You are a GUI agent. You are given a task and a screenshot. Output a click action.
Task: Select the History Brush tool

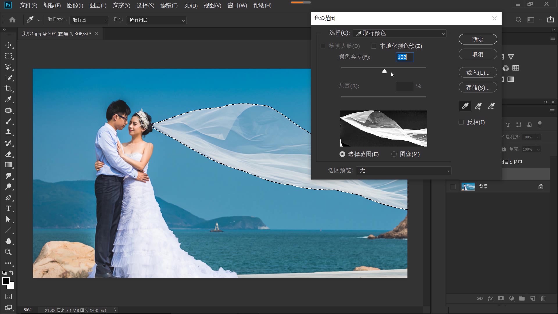[x=8, y=143]
